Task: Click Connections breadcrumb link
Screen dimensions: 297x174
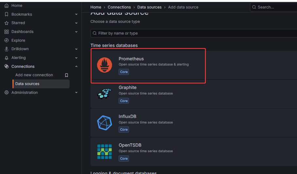Action: (x=119, y=7)
